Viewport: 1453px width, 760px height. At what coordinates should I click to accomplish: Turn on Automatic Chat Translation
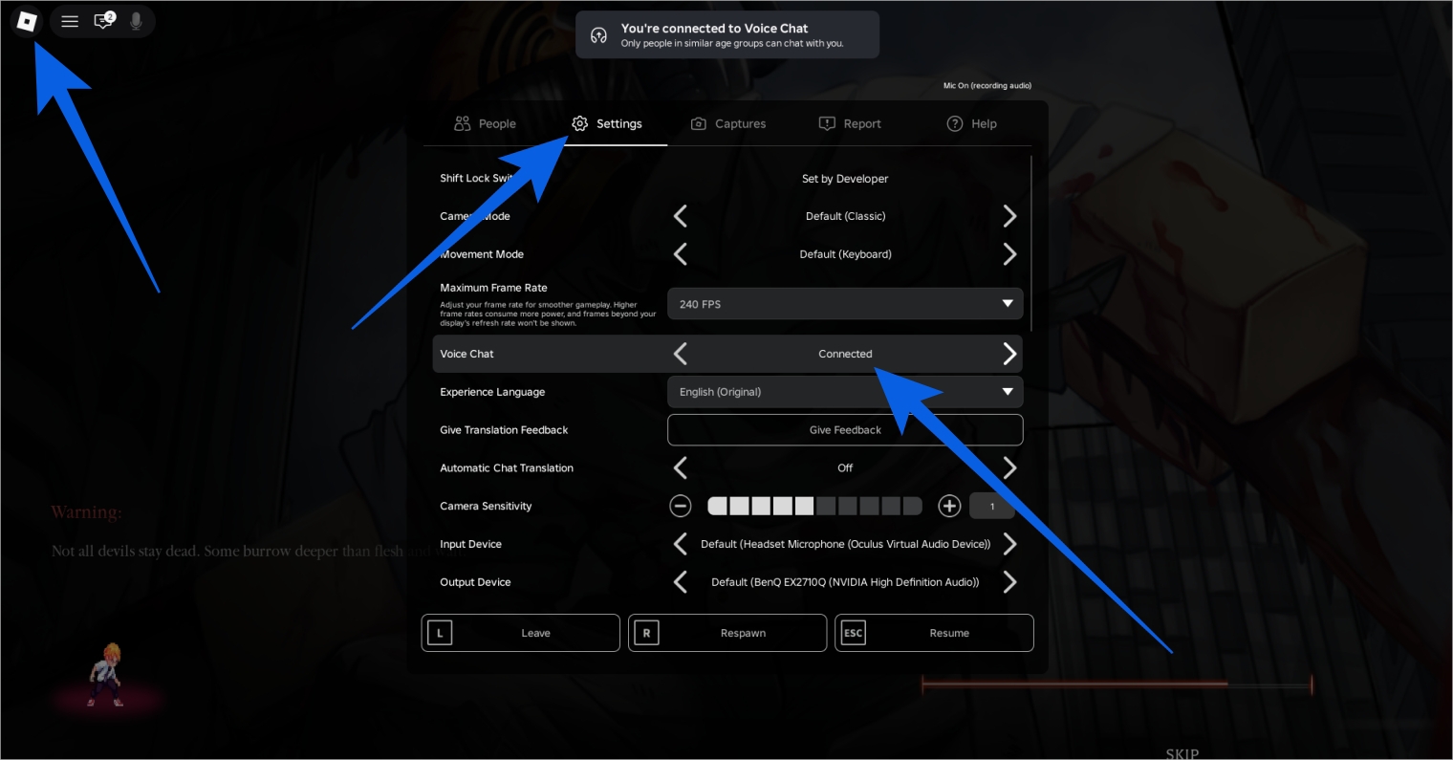click(1009, 467)
